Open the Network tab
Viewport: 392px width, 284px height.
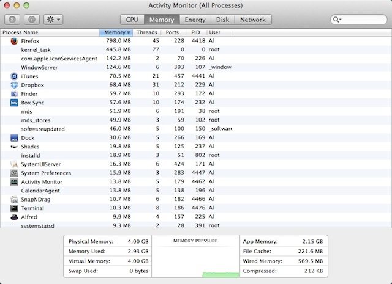(x=253, y=20)
